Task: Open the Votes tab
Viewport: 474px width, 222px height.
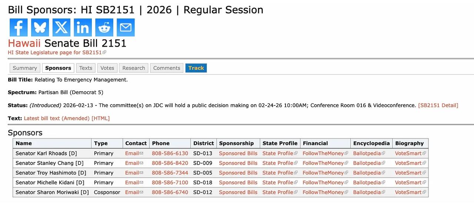Action: 107,68
